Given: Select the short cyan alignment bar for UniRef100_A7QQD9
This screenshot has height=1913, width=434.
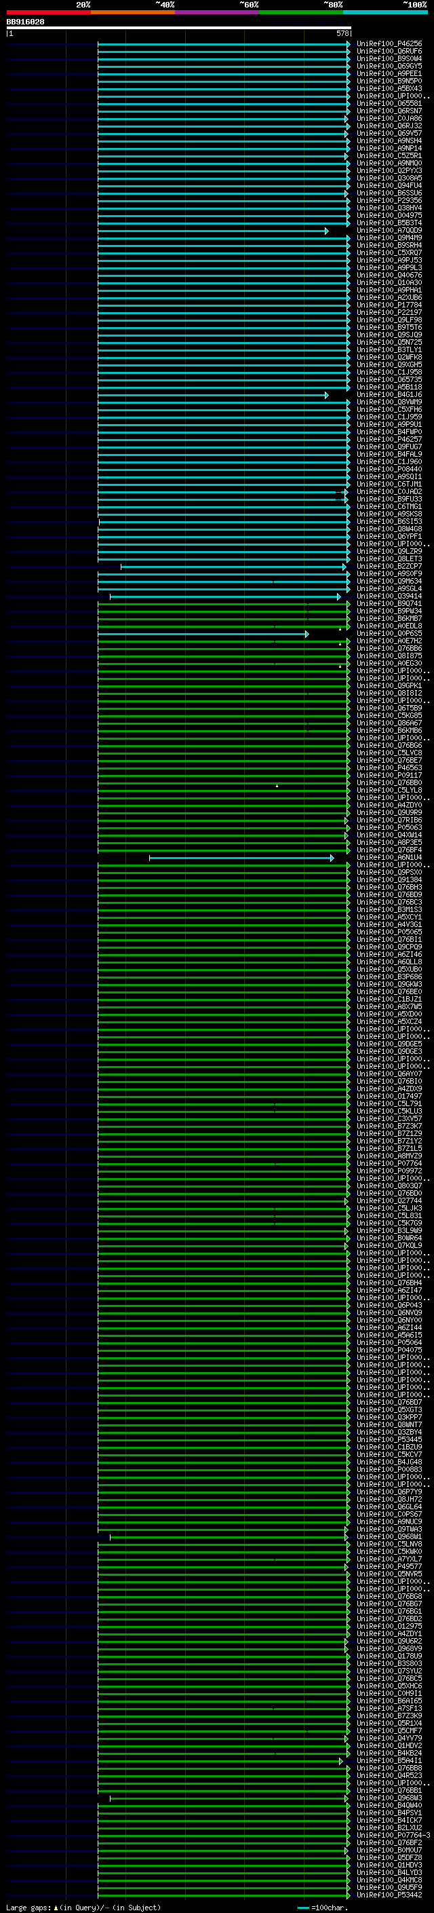Looking at the screenshot, I should tap(212, 231).
